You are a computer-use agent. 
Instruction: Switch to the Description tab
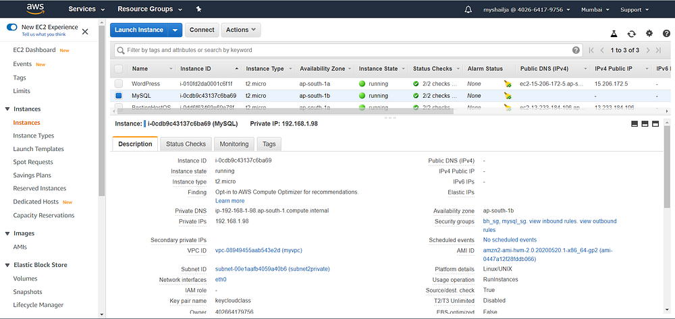[135, 144]
